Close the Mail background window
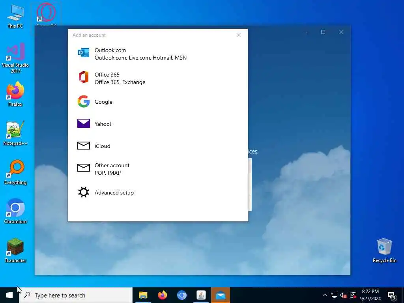The image size is (404, 303). coord(341,32)
